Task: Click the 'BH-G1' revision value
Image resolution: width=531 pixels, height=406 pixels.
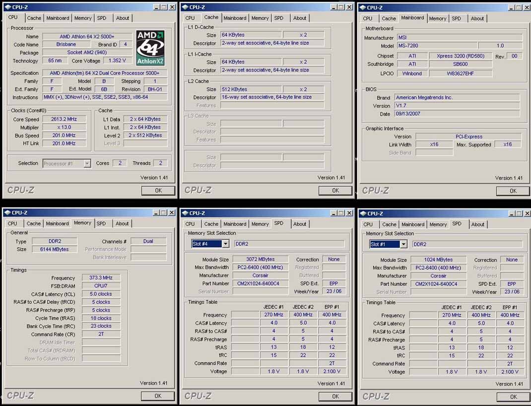Action: coord(155,89)
